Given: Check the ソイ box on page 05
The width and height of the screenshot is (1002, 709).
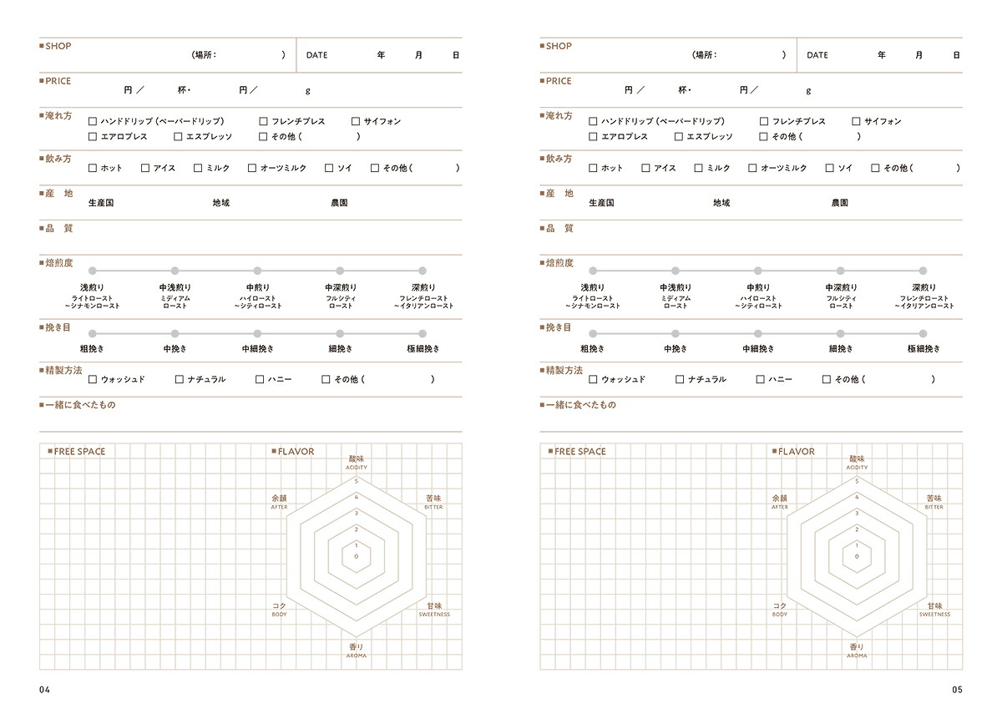Looking at the screenshot, I should coord(829,168).
